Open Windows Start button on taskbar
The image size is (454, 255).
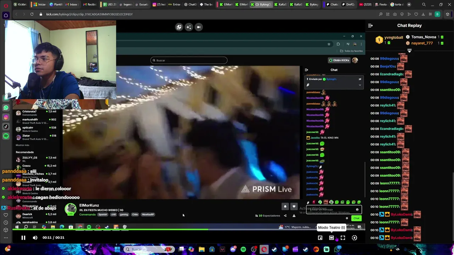coord(117,249)
